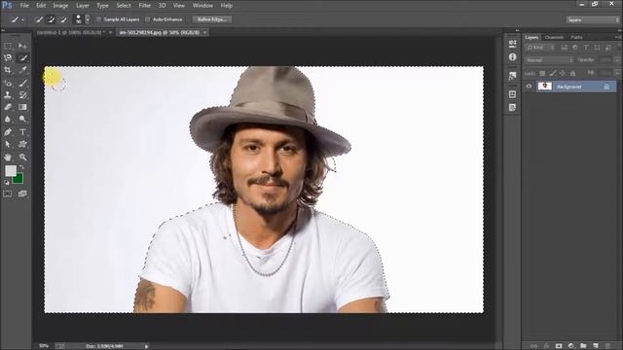Toggle pixel layer filter

(x=564, y=48)
